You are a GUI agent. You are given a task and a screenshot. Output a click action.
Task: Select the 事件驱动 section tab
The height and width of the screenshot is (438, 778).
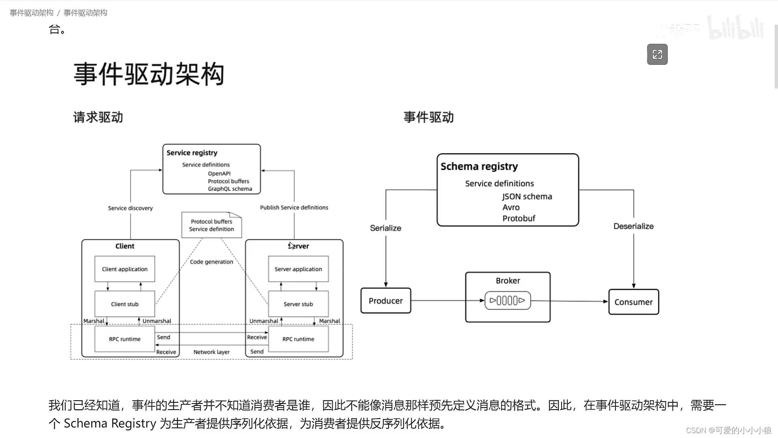427,116
